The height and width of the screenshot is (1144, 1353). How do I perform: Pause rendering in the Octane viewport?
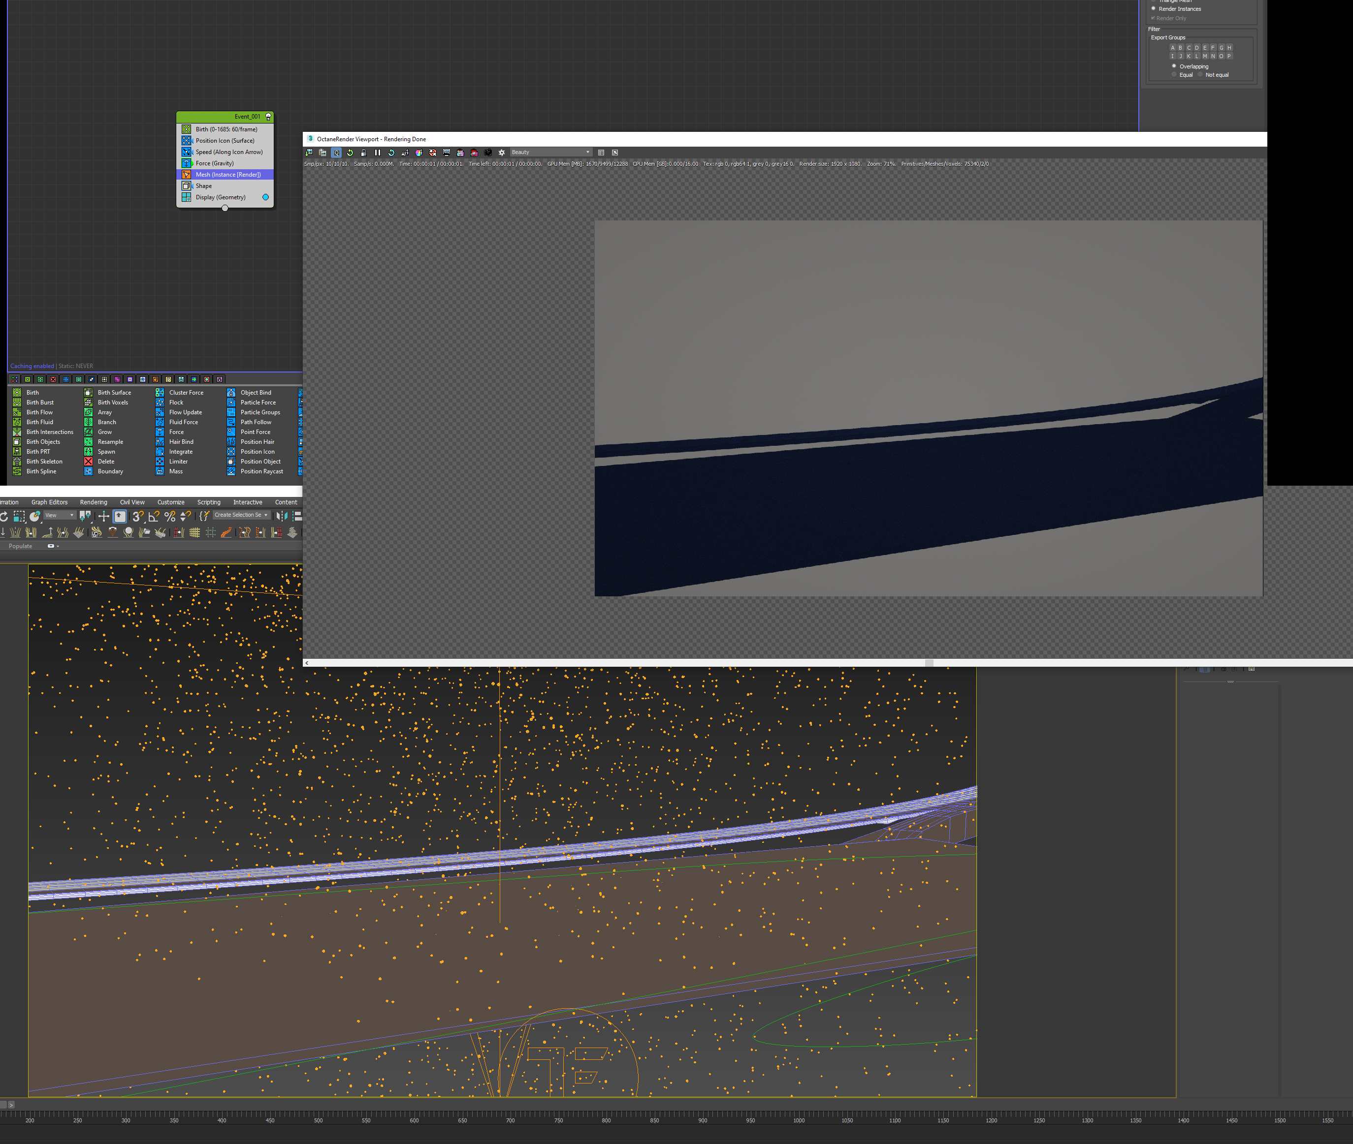click(378, 153)
